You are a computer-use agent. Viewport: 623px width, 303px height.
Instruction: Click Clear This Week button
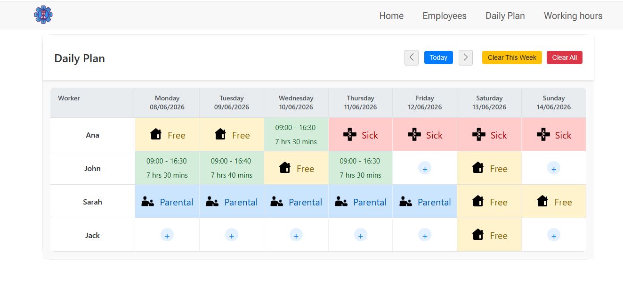point(512,57)
